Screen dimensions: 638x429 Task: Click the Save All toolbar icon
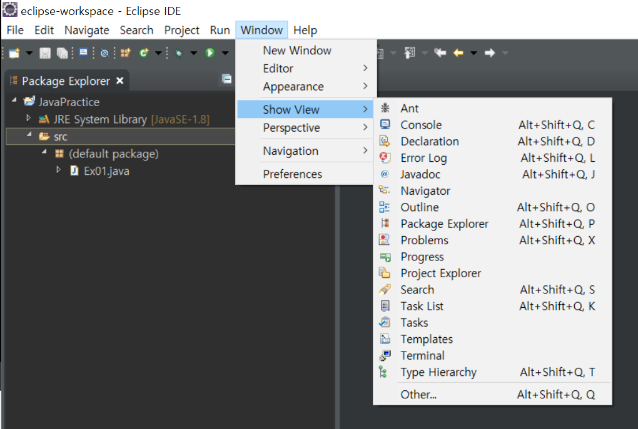(x=63, y=53)
